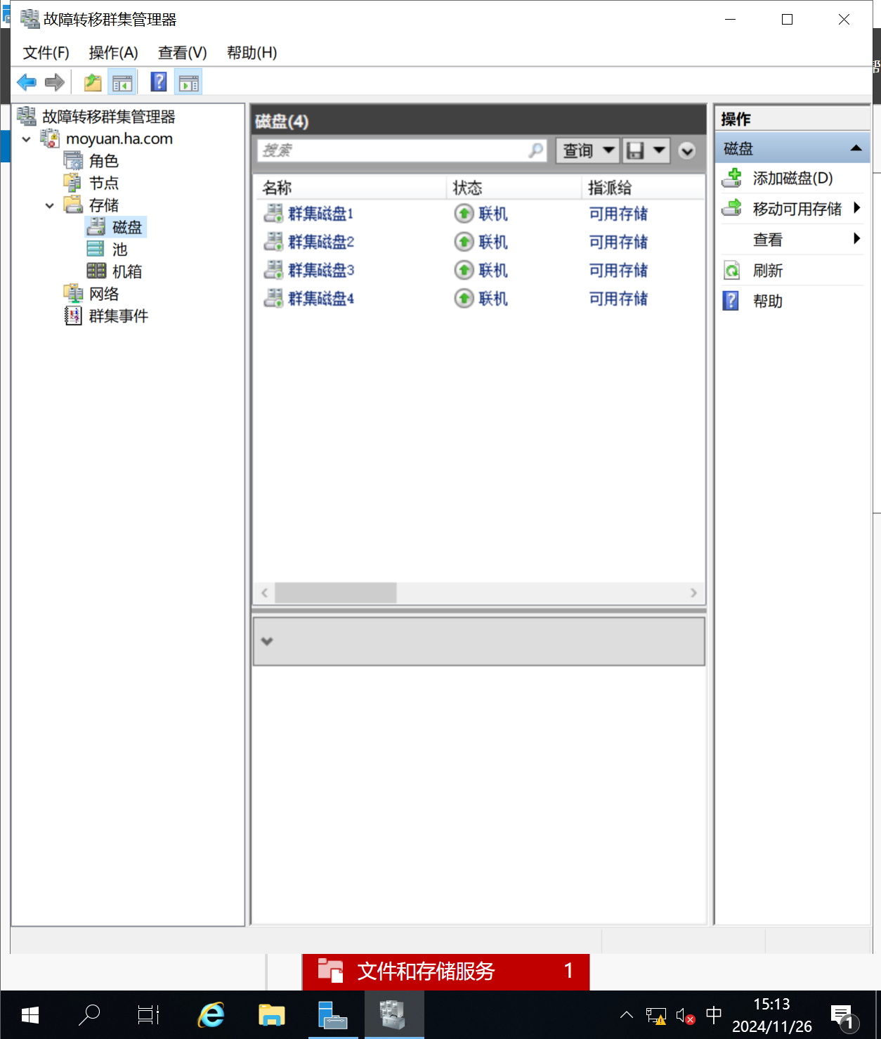This screenshot has height=1039, width=881.
Task: Click the Refresh (刷新) action
Action: coord(767,271)
